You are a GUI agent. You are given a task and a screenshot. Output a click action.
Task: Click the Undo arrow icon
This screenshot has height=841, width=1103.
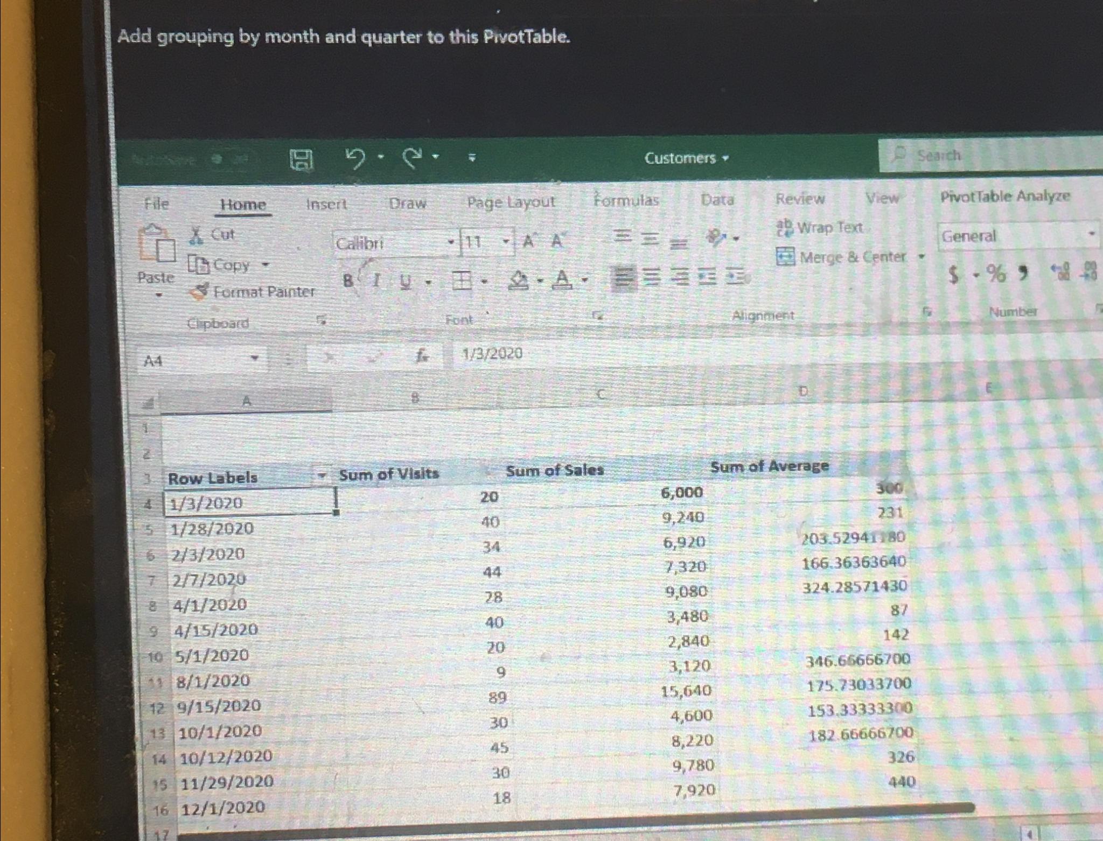tap(355, 158)
